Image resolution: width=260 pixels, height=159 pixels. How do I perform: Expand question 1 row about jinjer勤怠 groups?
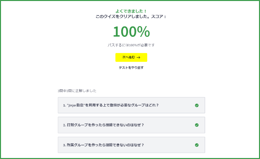[x=131, y=105]
